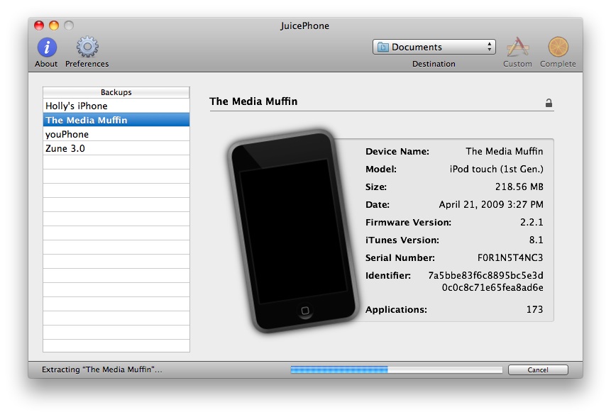Click the padlock icon beside the backup title

point(549,103)
